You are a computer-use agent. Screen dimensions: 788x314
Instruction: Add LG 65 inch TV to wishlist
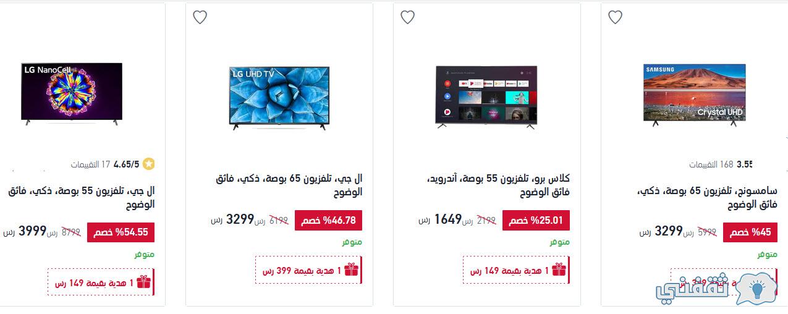point(200,17)
